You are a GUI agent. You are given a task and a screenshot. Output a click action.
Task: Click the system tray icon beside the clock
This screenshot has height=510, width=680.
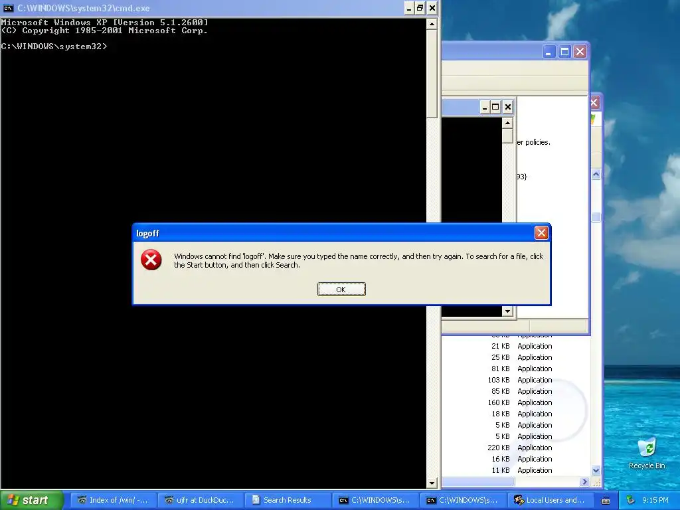click(x=630, y=500)
